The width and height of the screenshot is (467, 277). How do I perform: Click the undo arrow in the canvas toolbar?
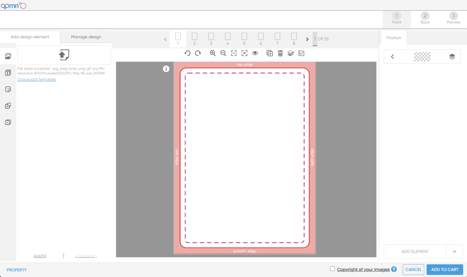(187, 53)
